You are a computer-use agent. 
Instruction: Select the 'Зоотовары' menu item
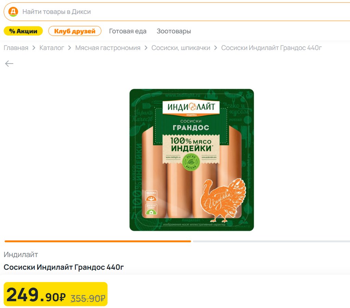pyautogui.click(x=174, y=31)
